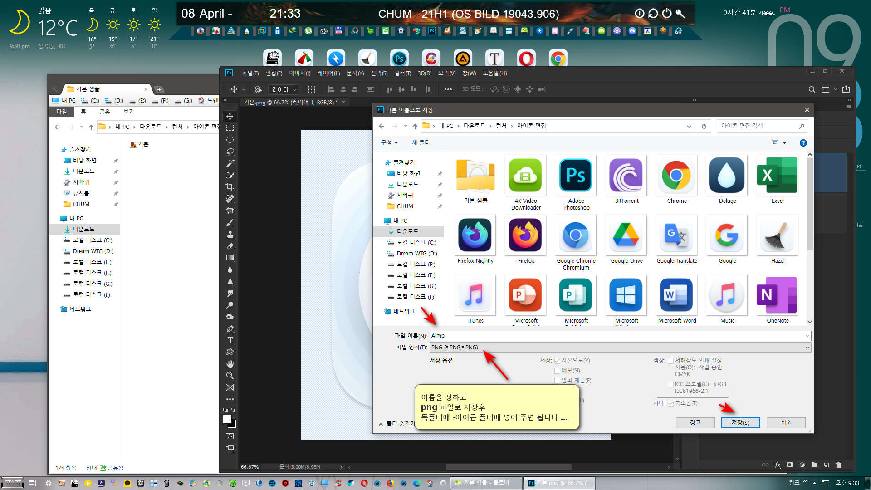Click the foreground color swatch
Viewport: 871px width, 490px height.
227,420
